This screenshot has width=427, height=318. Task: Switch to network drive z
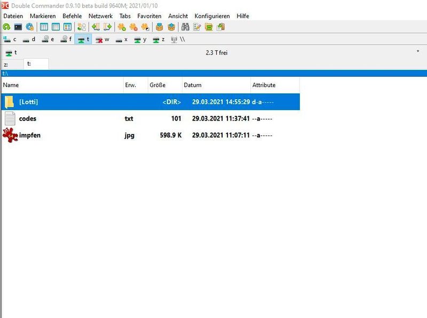click(159, 39)
